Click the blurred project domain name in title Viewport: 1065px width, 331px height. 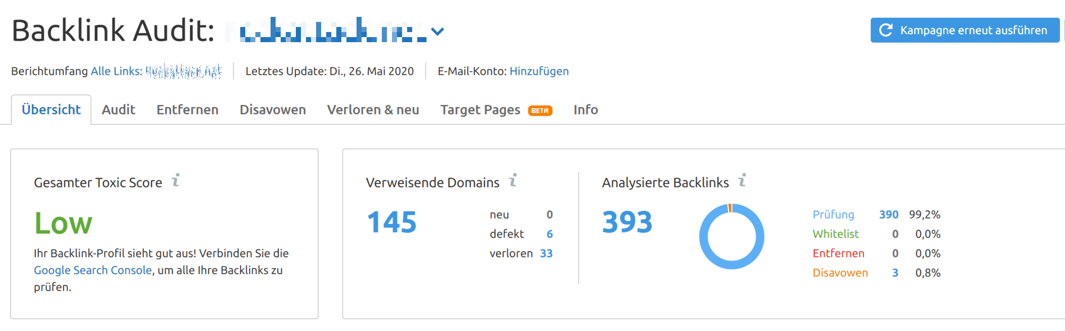pos(327,30)
